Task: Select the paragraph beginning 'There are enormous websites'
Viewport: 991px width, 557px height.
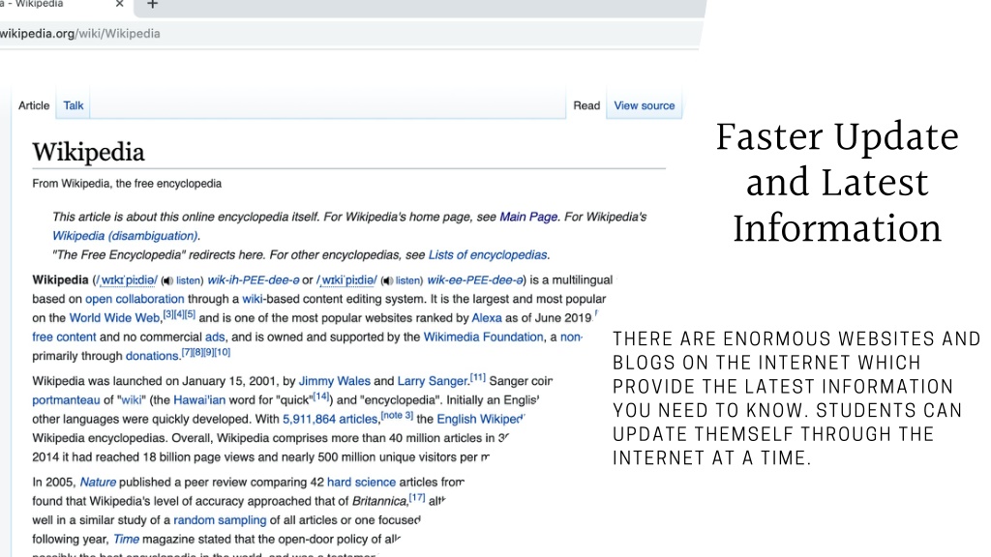Action: click(796, 397)
